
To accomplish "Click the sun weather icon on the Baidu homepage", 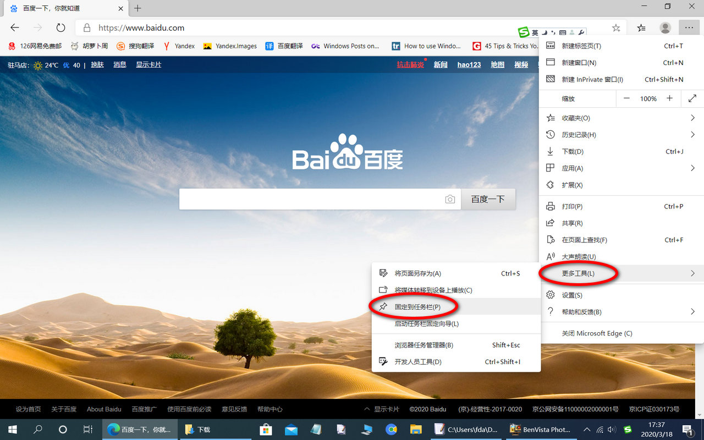I will 37,65.
